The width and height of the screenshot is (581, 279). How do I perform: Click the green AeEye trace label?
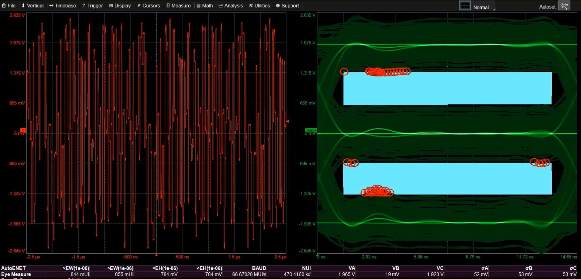point(311,130)
